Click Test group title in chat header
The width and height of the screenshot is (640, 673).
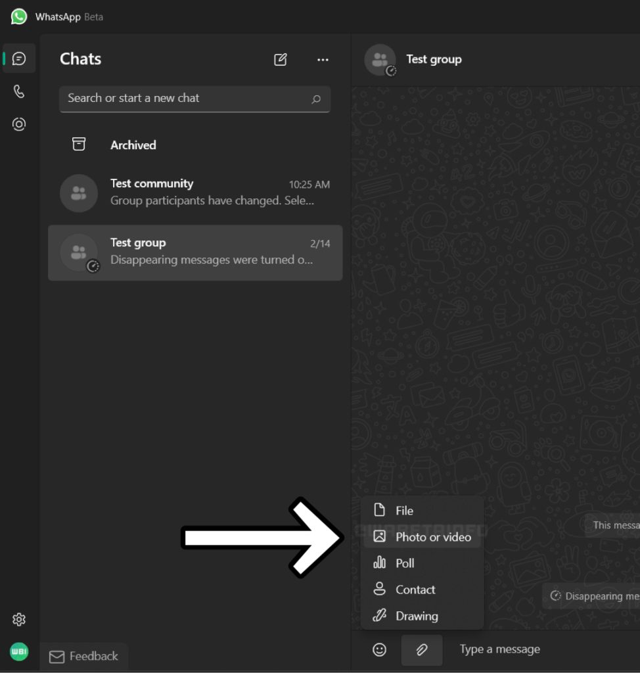click(434, 59)
